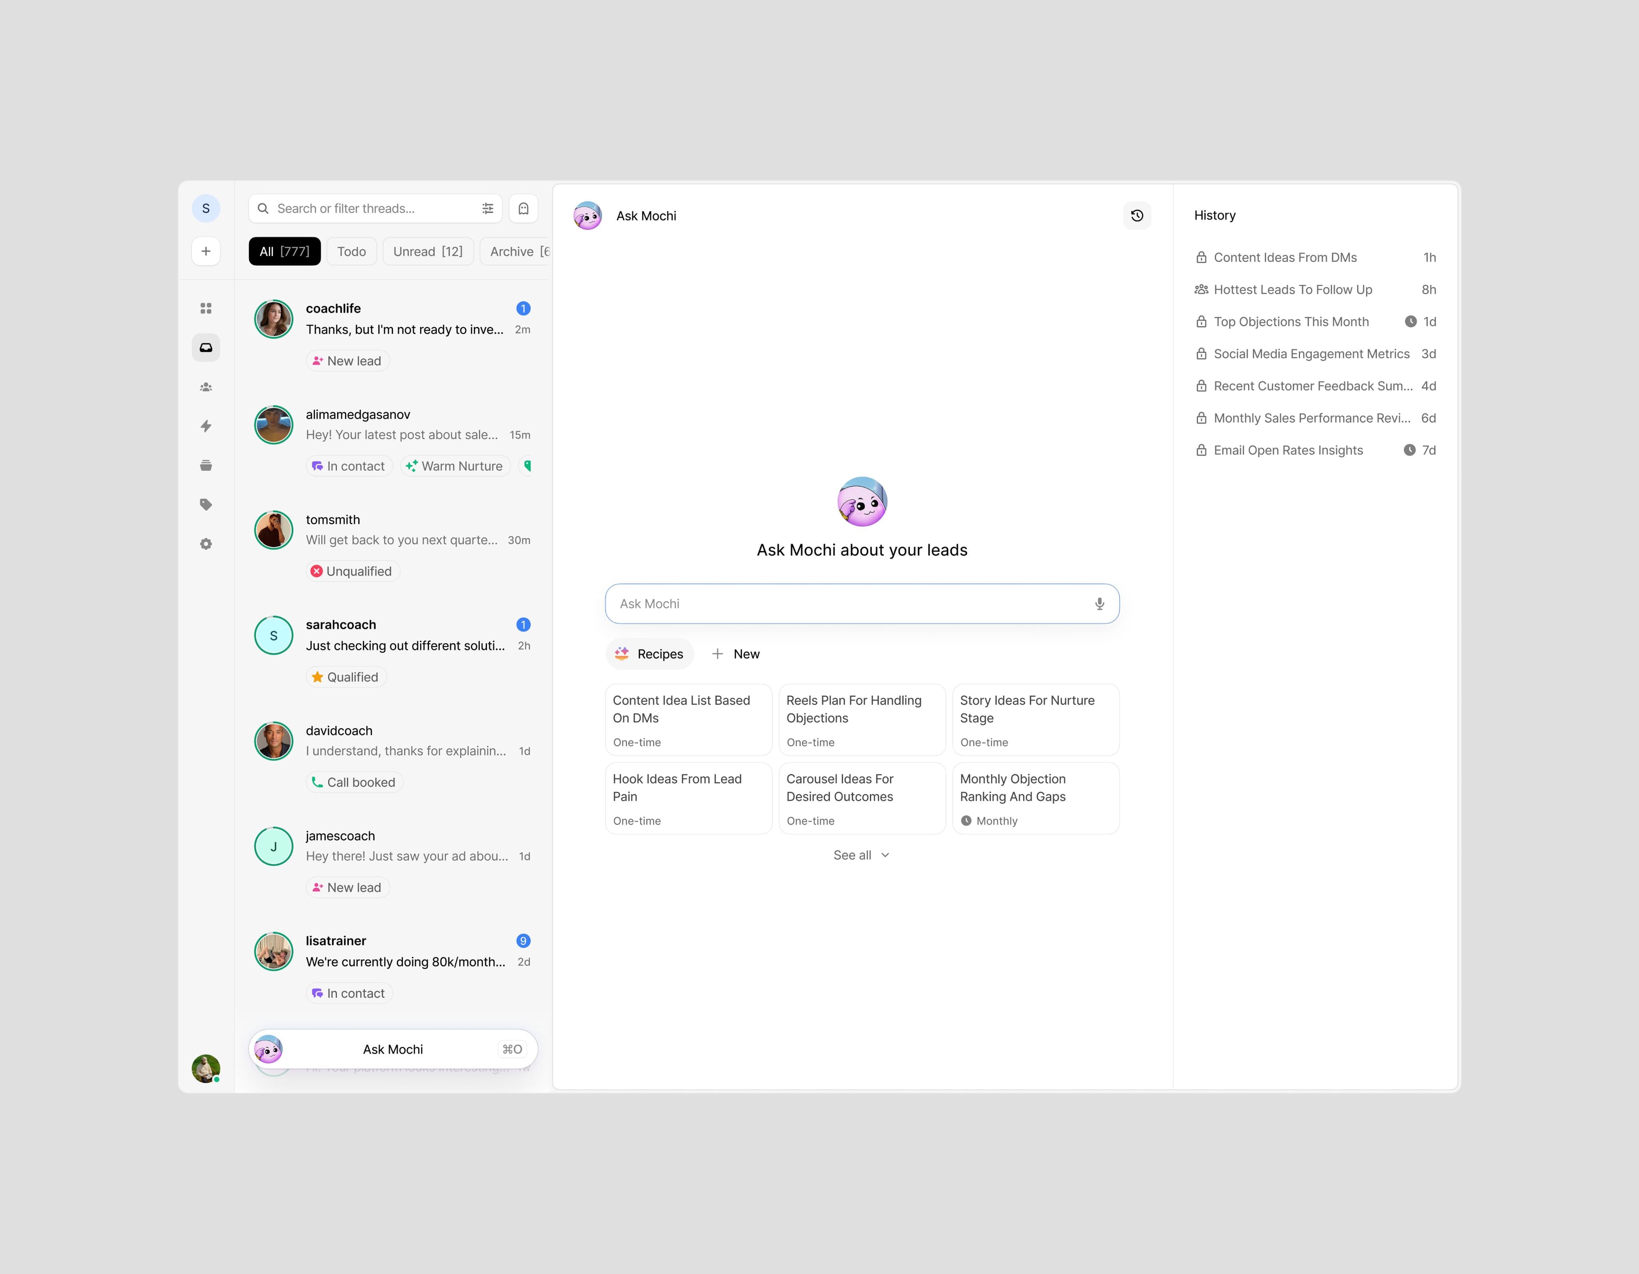Open Carousel Ideas For Desired Outcomes recipe
This screenshot has width=1639, height=1274.
click(x=862, y=798)
